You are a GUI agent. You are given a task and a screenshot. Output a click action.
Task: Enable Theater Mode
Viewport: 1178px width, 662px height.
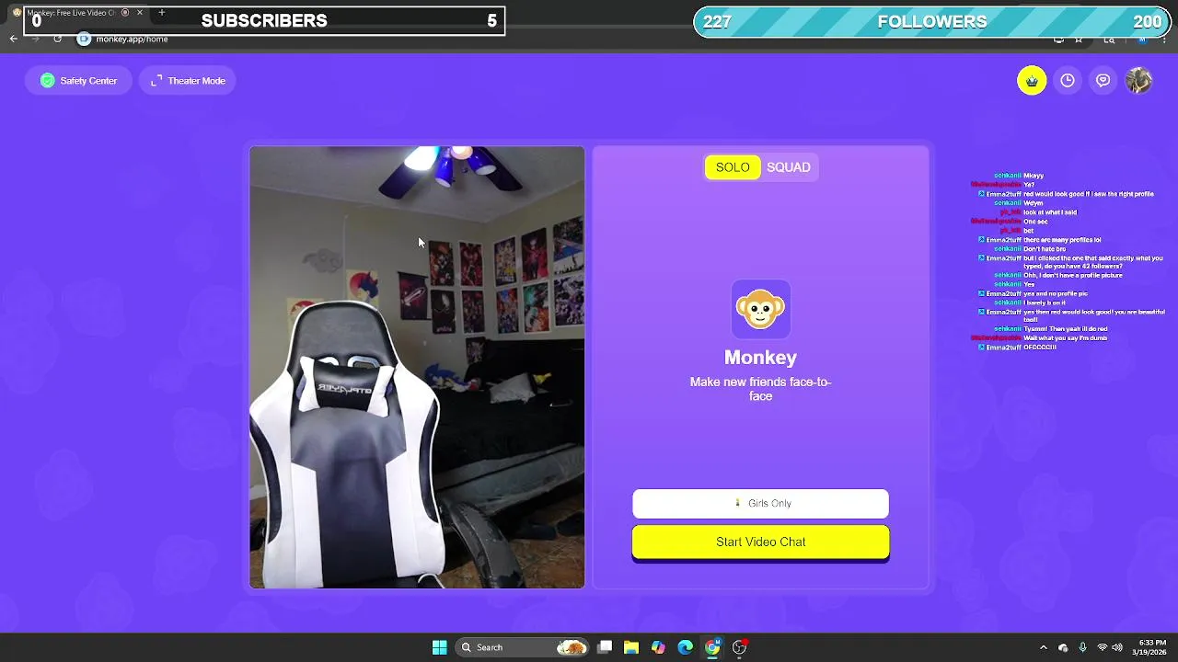[188, 81]
